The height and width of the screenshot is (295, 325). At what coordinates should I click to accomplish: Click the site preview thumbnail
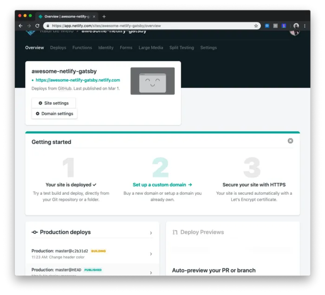[x=153, y=81]
